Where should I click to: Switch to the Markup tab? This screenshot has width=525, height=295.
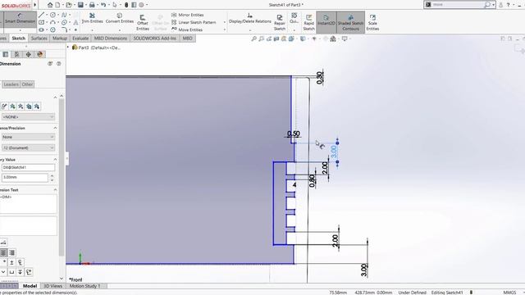point(60,39)
